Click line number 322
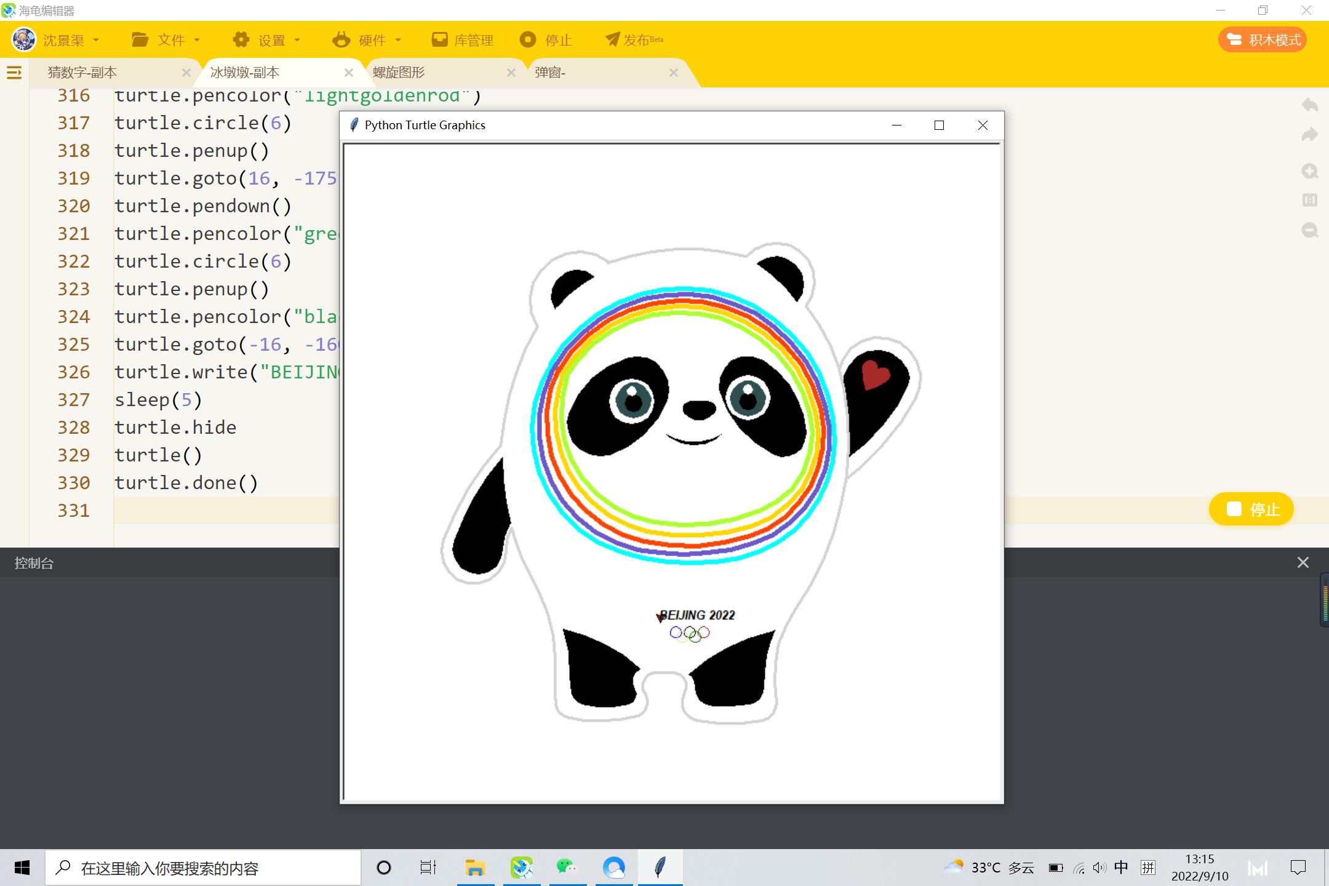 (74, 261)
